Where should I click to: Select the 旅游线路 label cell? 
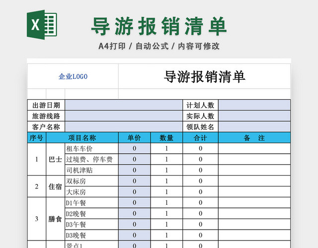(46, 116)
